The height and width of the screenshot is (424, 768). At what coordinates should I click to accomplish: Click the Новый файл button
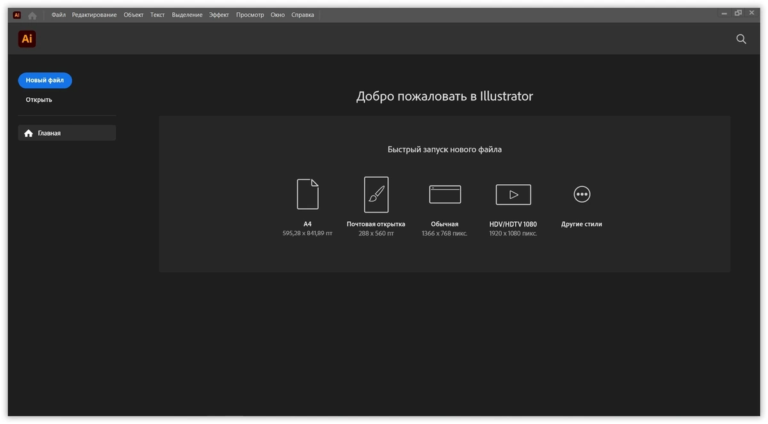(x=45, y=81)
